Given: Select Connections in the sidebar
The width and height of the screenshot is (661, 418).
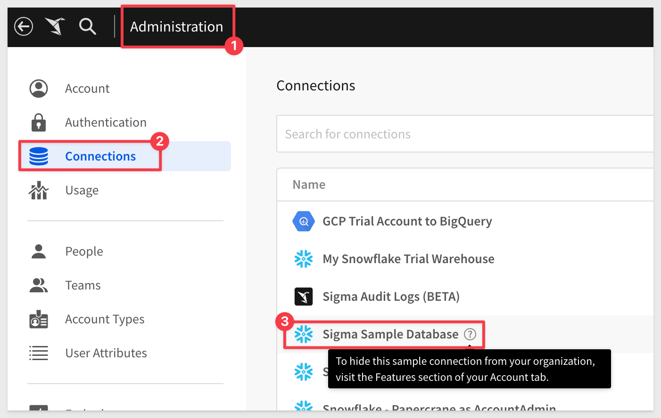Looking at the screenshot, I should [x=100, y=156].
